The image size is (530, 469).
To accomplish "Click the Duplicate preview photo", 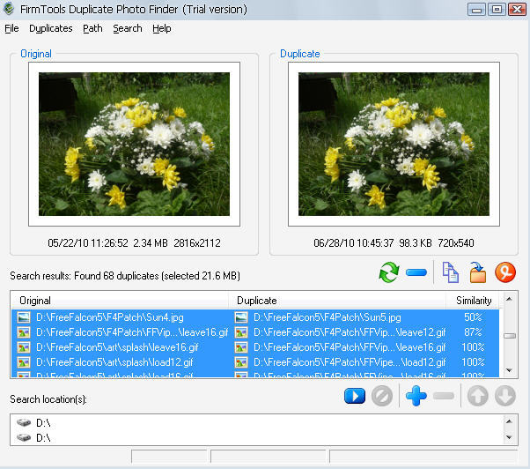I will (x=394, y=145).
